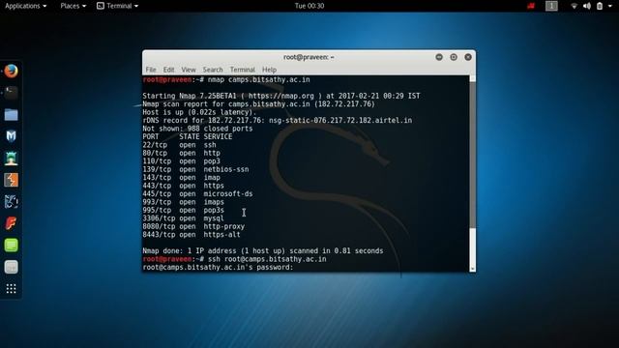
Task: Open workspace switcher indicator 1
Action: (x=551, y=6)
